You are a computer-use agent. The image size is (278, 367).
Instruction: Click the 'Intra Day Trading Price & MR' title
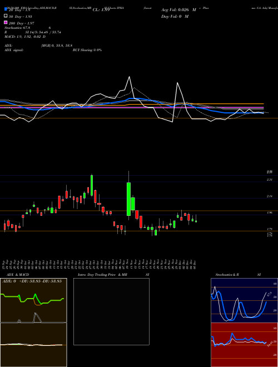click(102, 275)
